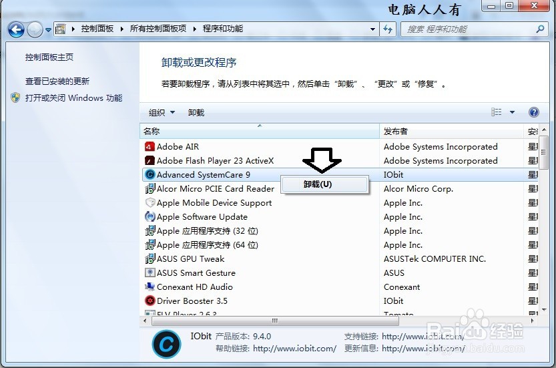Click Alcor Micro Corp. publisher cell
The height and width of the screenshot is (368, 556).
pos(418,189)
